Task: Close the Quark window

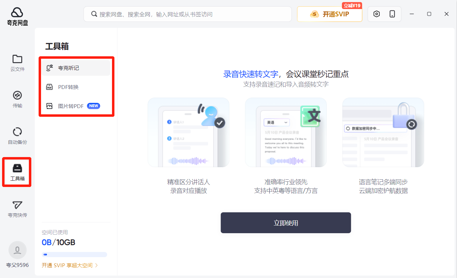Action: (447, 14)
